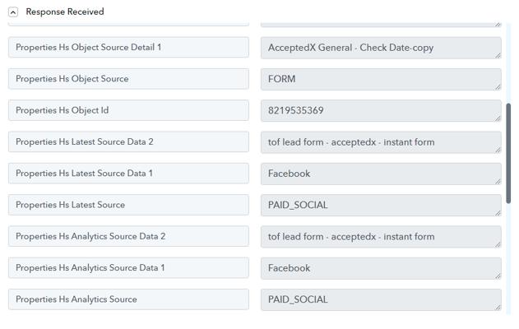The width and height of the screenshot is (519, 329).
Task: Select the Properties Hs Object Source label field
Action: pyautogui.click(x=128, y=79)
